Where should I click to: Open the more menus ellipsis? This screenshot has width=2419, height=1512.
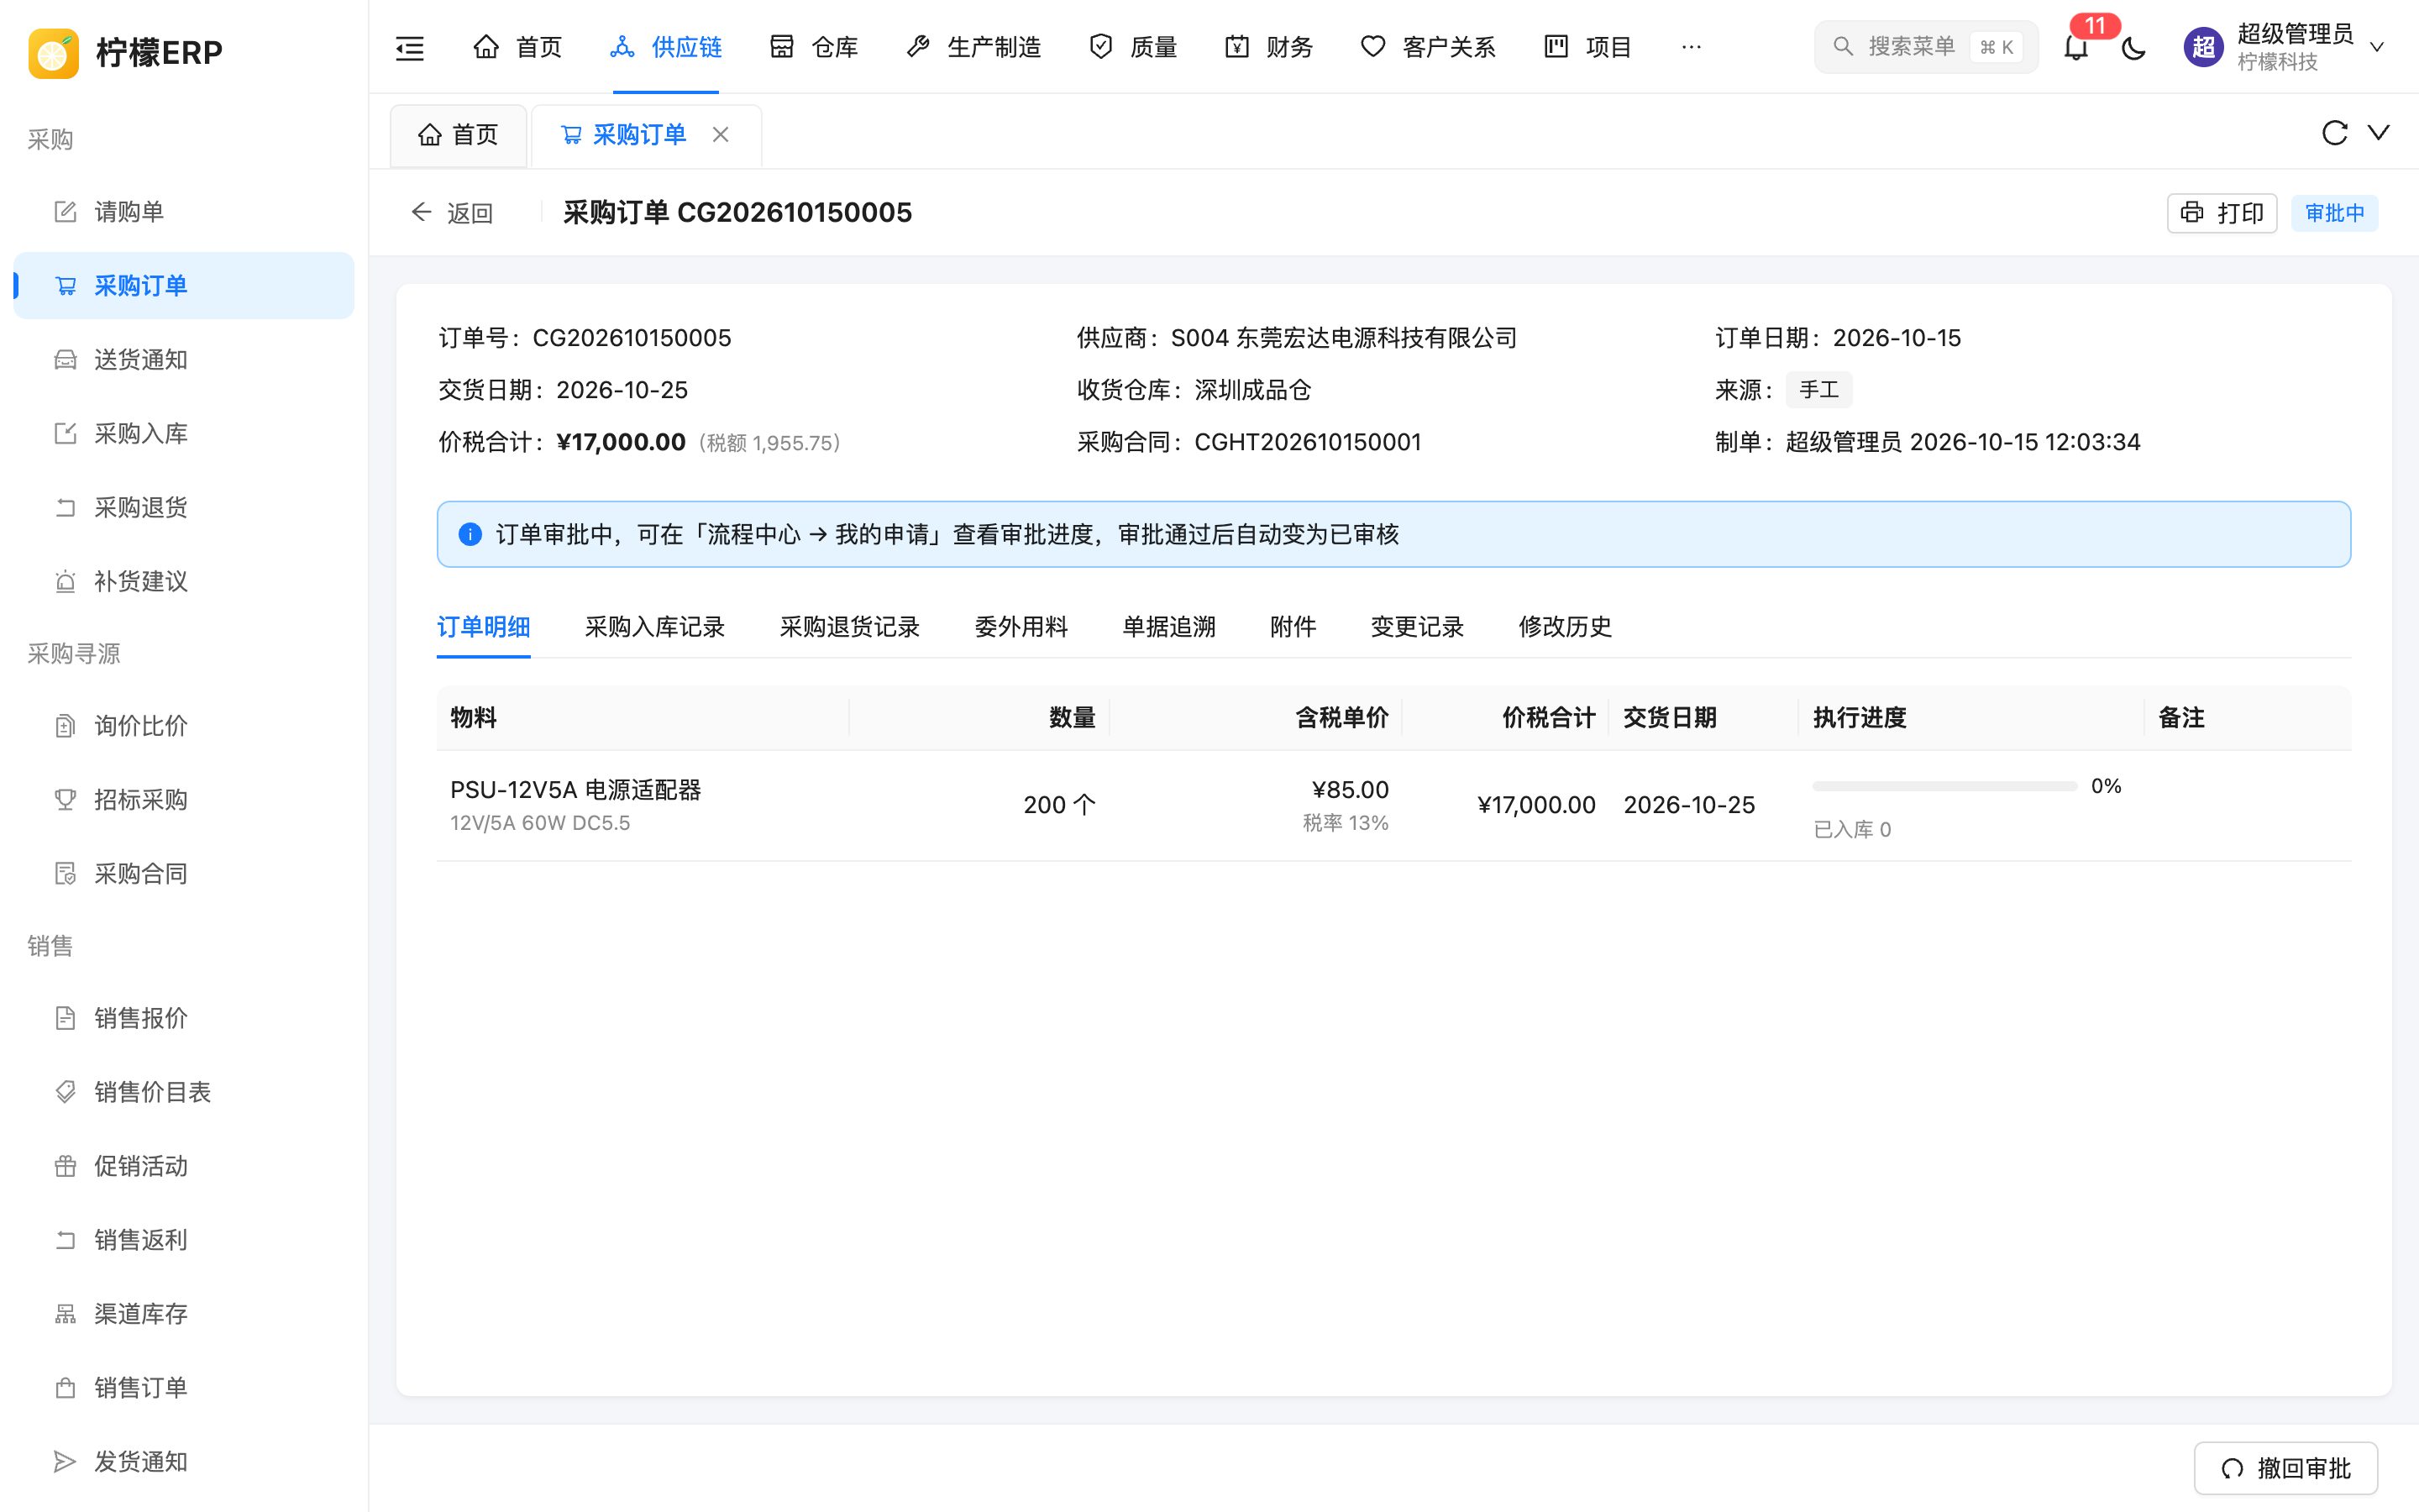[1692, 47]
